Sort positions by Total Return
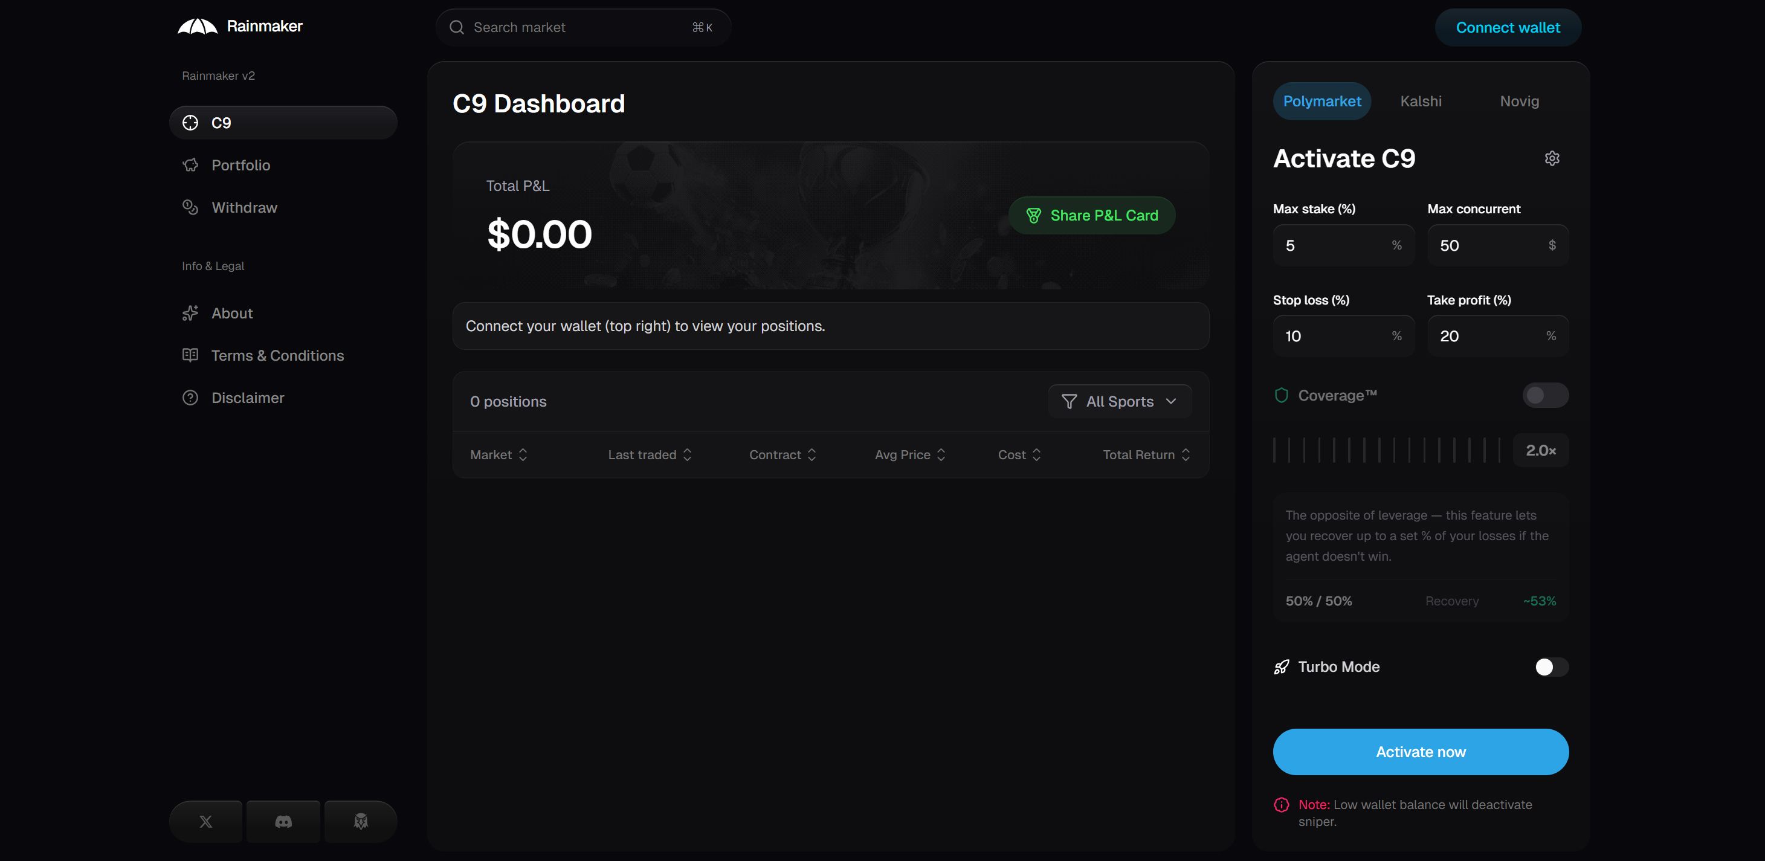1765x861 pixels. point(1146,455)
